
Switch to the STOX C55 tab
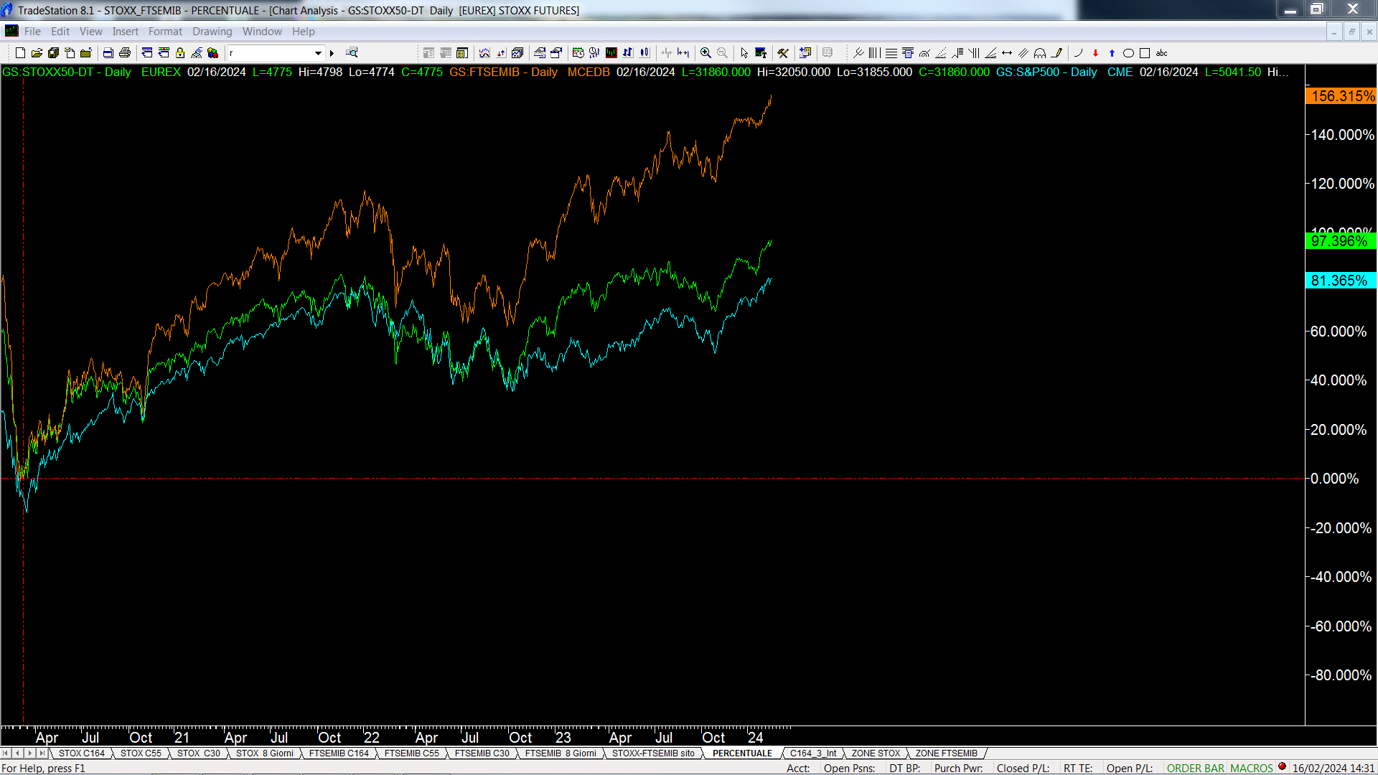coord(141,753)
